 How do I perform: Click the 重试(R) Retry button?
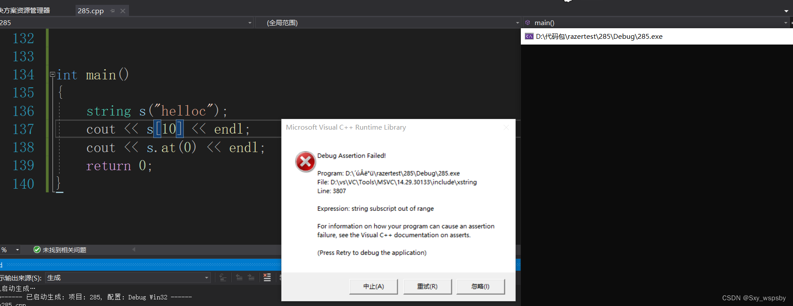point(427,286)
